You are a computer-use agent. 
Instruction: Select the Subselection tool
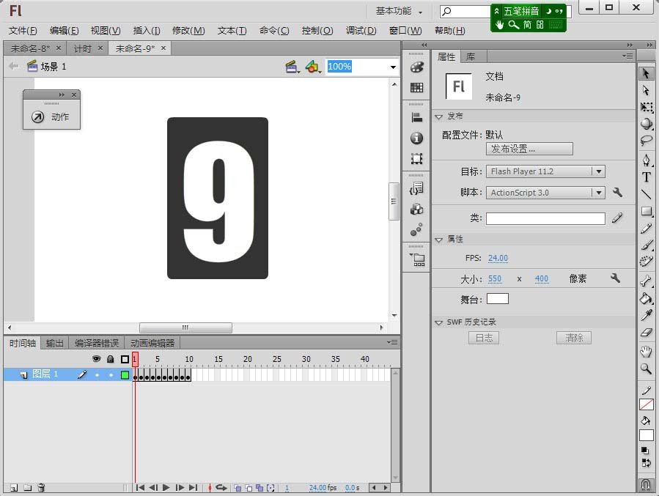(x=647, y=90)
